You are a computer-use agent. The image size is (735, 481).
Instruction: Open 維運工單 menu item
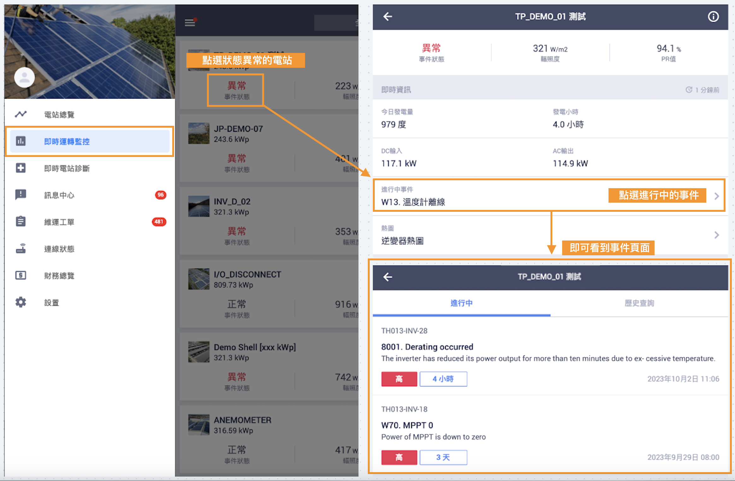click(90, 222)
